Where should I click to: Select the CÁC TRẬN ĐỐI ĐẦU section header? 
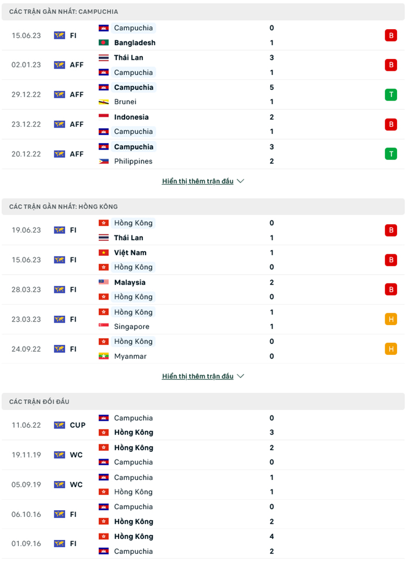pyautogui.click(x=39, y=401)
